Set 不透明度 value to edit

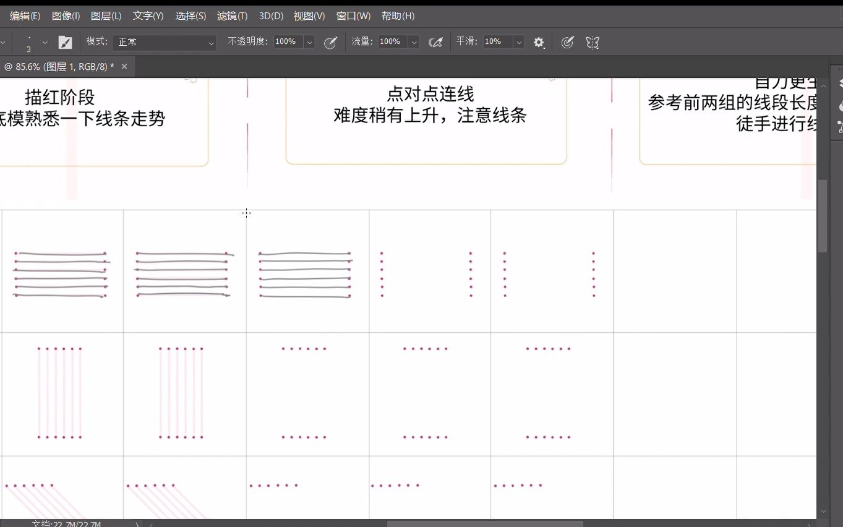[286, 42]
